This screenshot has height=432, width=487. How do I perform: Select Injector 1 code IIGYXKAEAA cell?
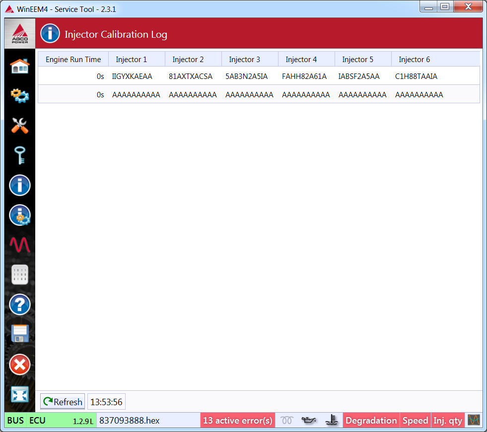(x=132, y=76)
